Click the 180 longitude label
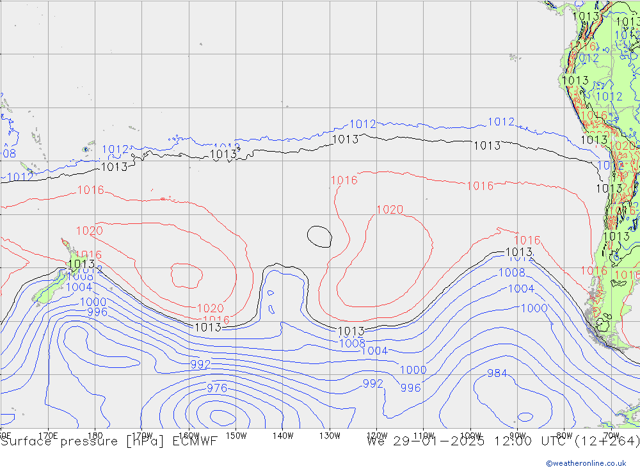Screen dimensions: 640x469 pos(95,435)
